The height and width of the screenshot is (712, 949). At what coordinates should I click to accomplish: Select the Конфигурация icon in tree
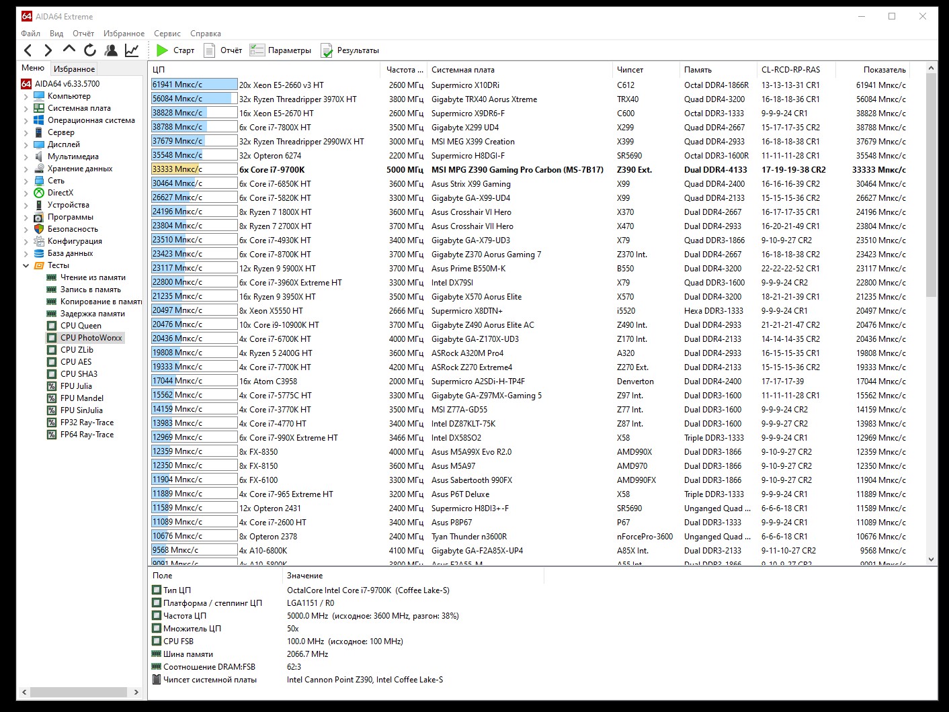pyautogui.click(x=39, y=241)
